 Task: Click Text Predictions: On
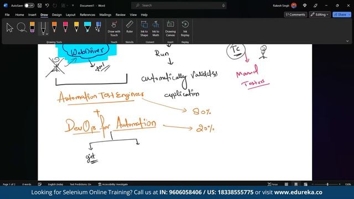point(80,184)
